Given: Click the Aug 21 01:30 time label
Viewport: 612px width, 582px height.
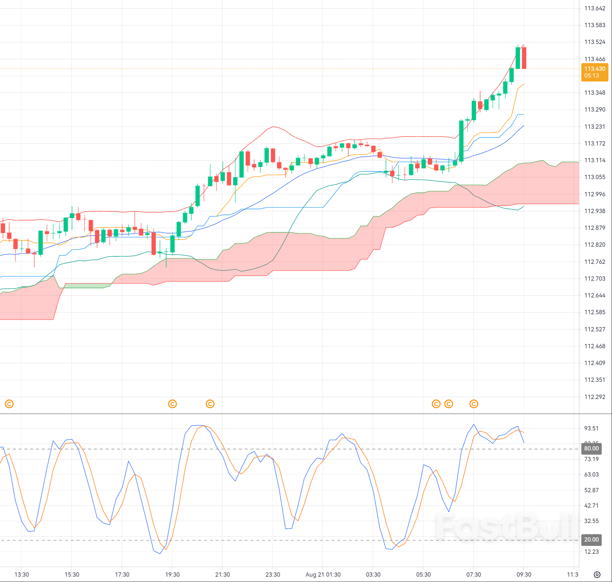Looking at the screenshot, I should (323, 574).
